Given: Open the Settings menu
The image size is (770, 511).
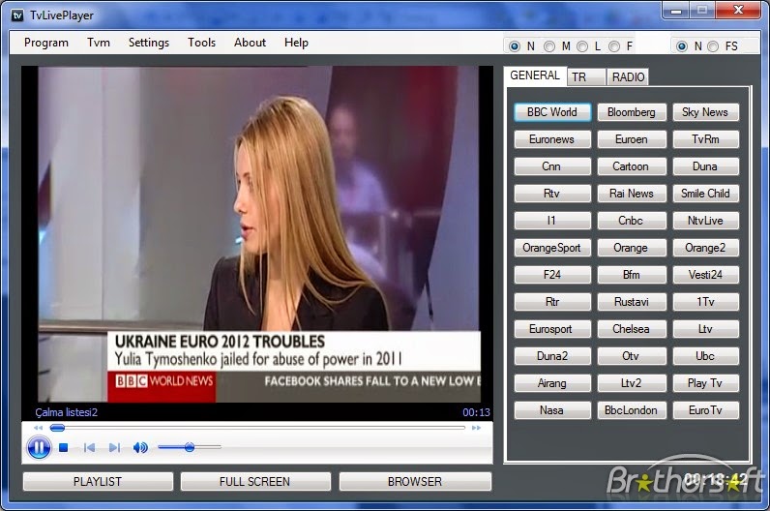Looking at the screenshot, I should pyautogui.click(x=149, y=43).
